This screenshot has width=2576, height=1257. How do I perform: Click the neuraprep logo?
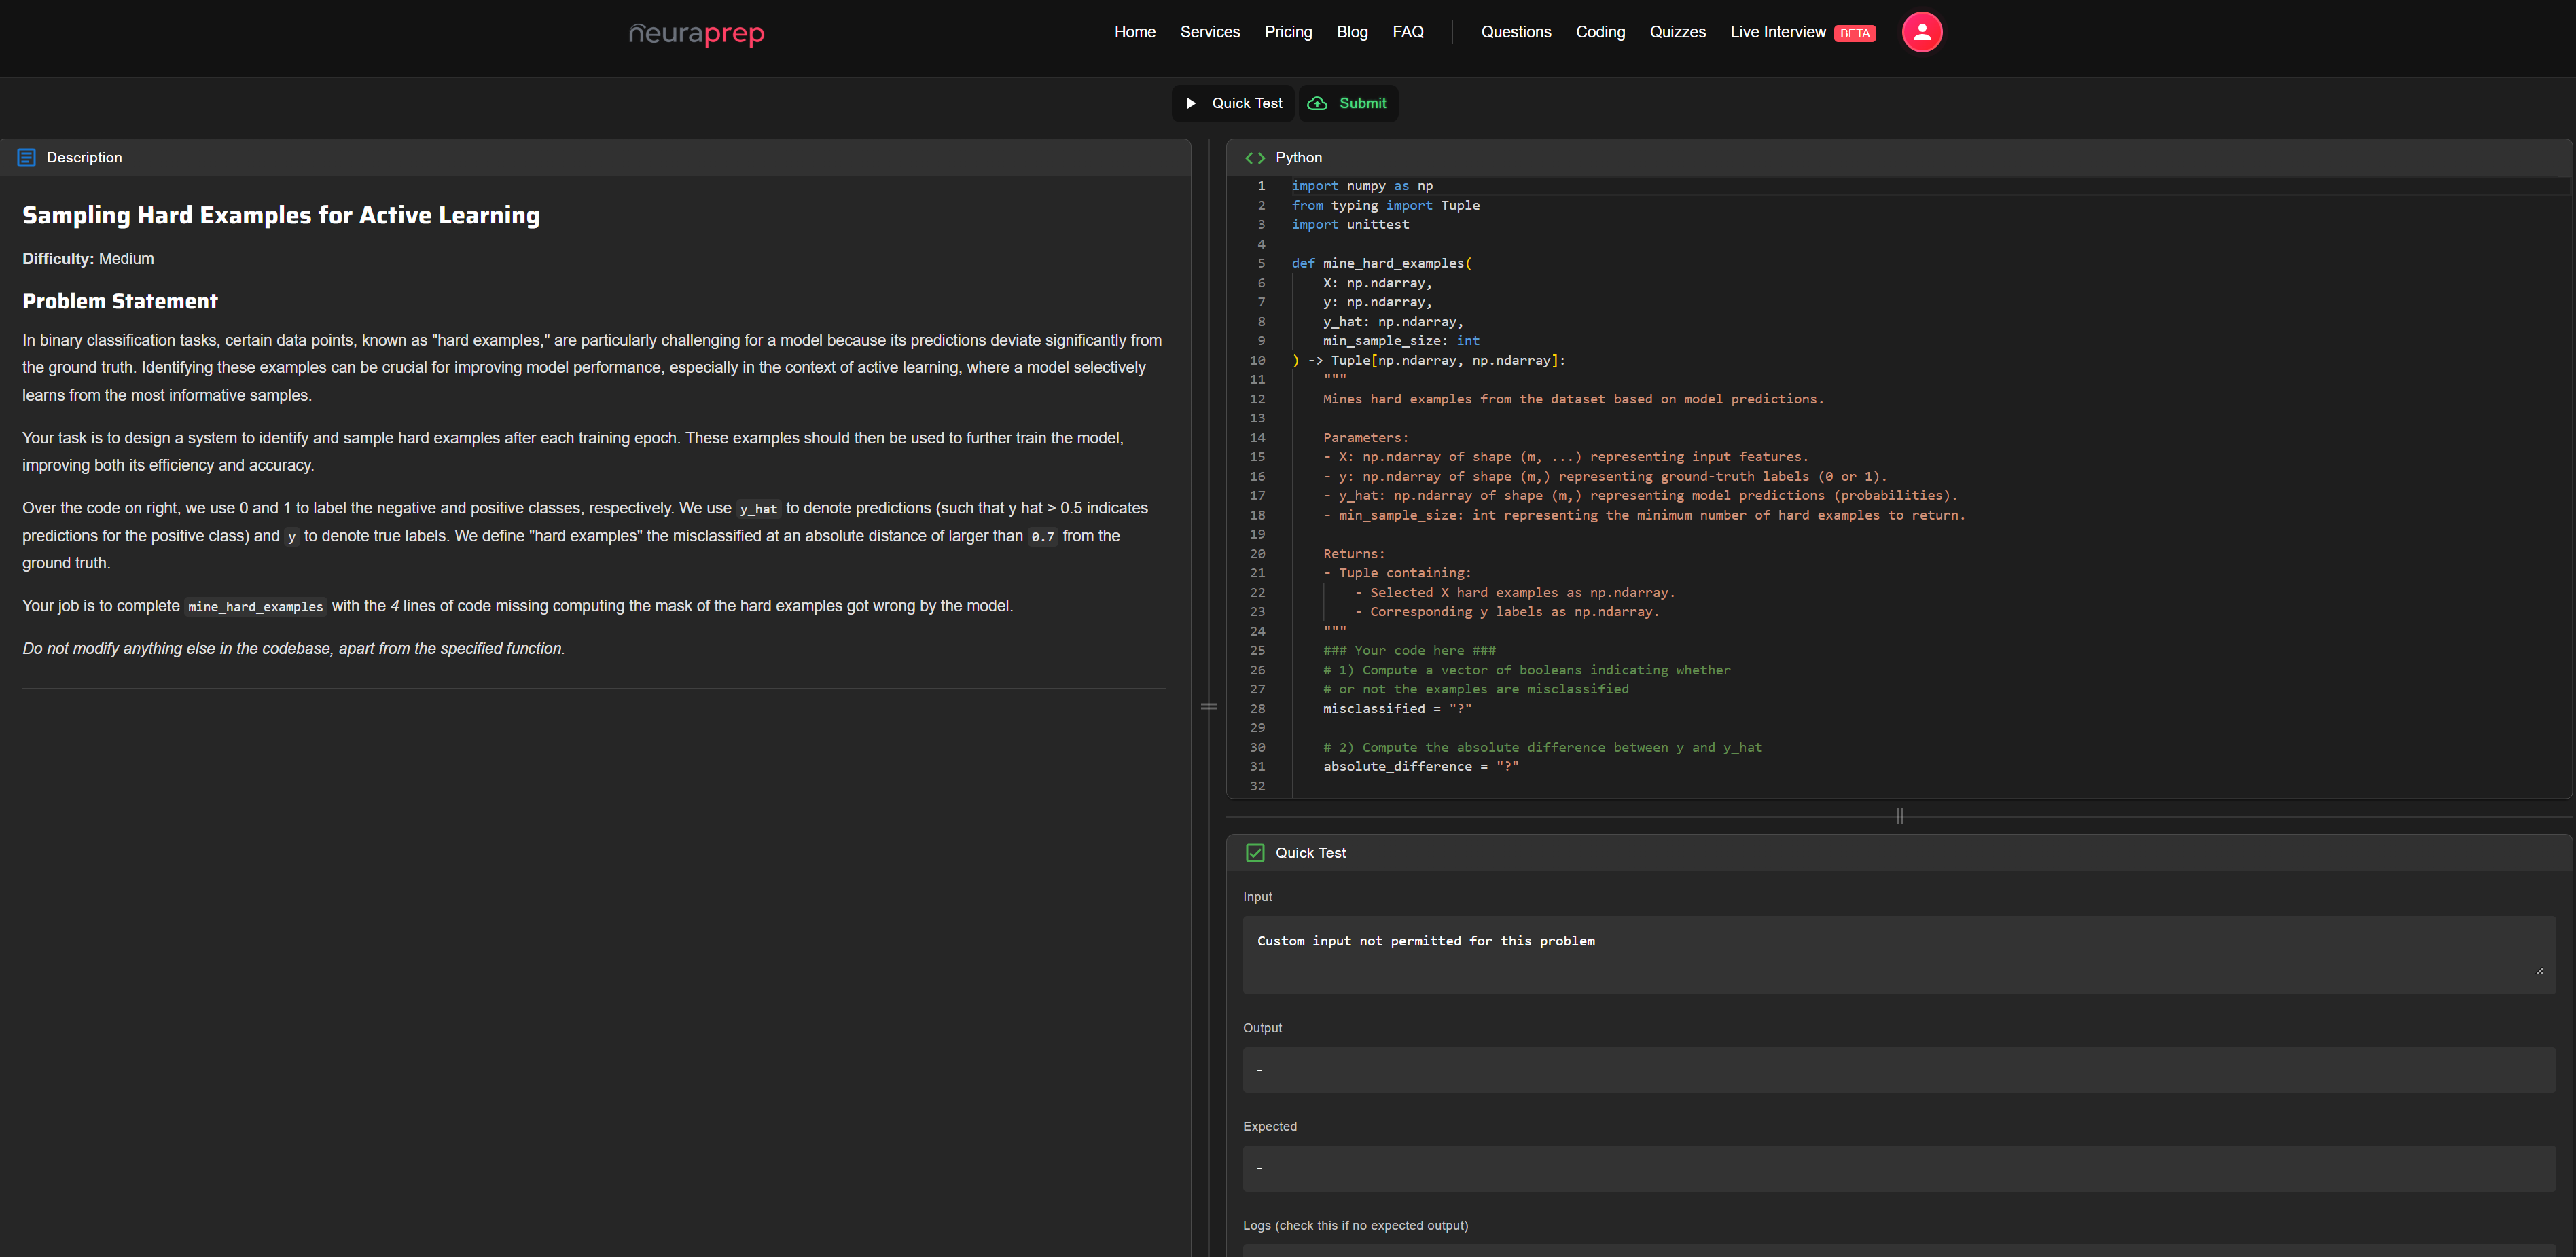point(696,33)
